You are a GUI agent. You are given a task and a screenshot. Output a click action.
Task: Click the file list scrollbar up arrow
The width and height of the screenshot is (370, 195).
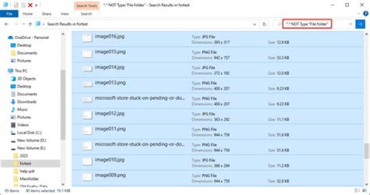pyautogui.click(x=366, y=34)
